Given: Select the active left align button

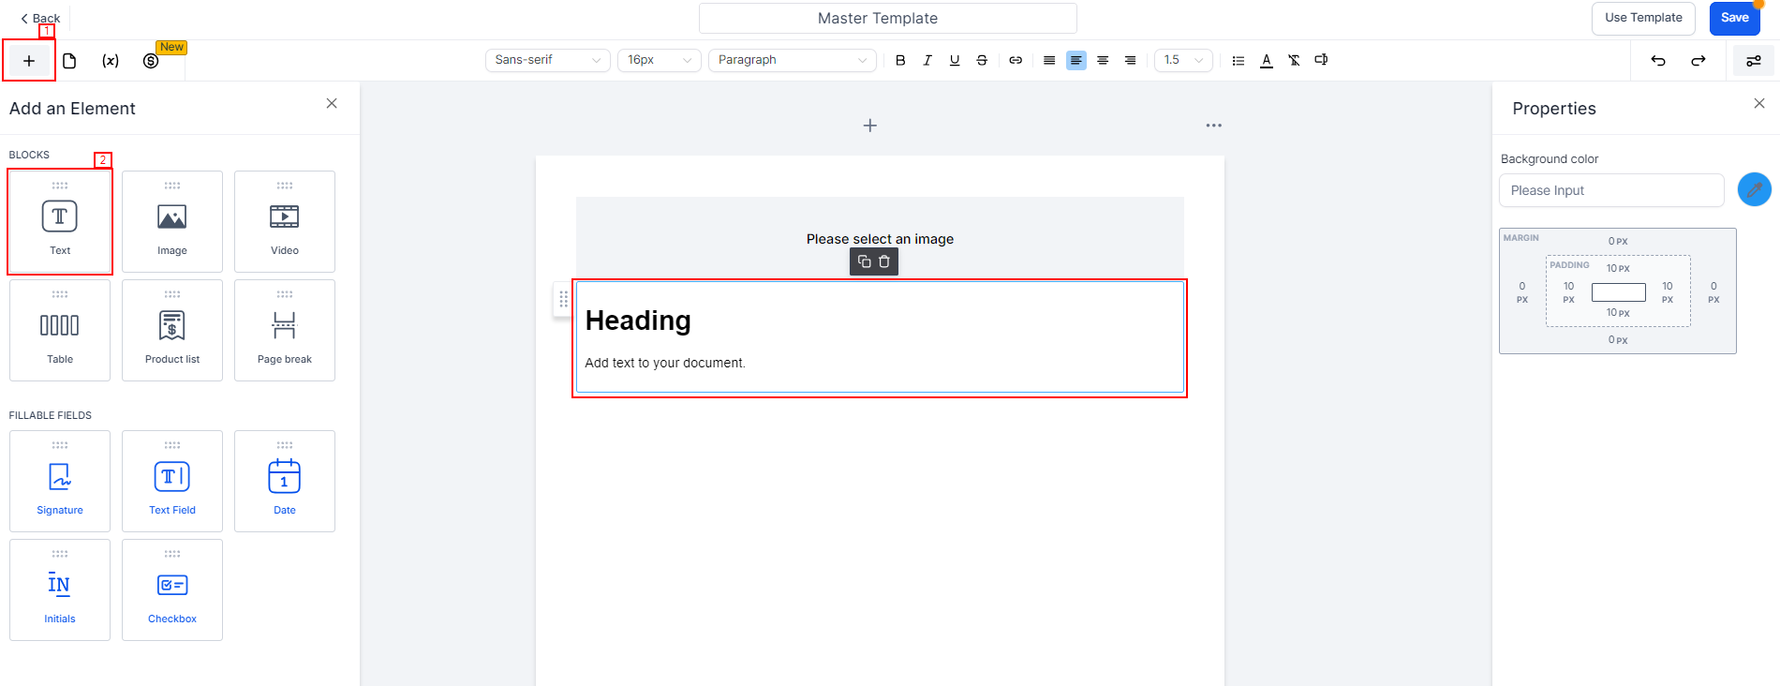Looking at the screenshot, I should [x=1076, y=60].
